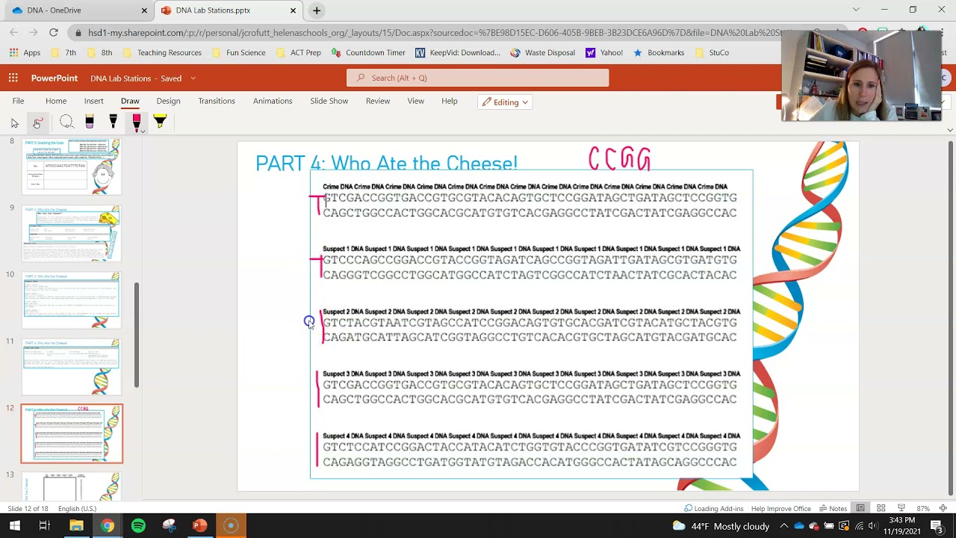Expand pink pen options dropdown arrow

142,132
